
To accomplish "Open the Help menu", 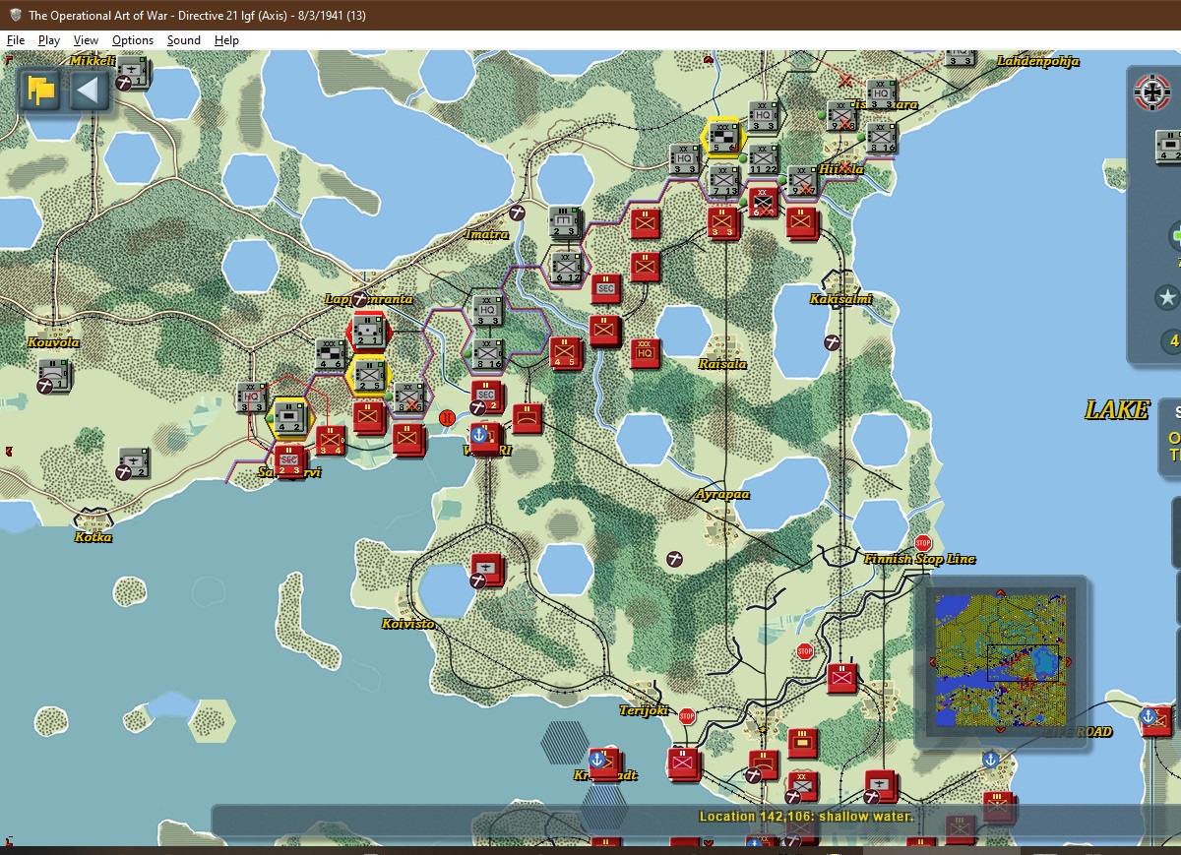I will point(227,40).
